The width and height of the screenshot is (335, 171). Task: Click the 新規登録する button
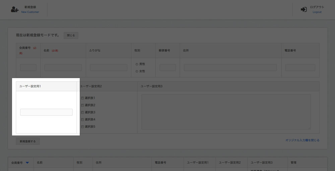[28, 141]
